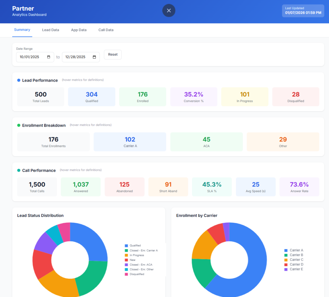Click the Enrollment by Carrier chart title
329x297 pixels.
pos(197,216)
